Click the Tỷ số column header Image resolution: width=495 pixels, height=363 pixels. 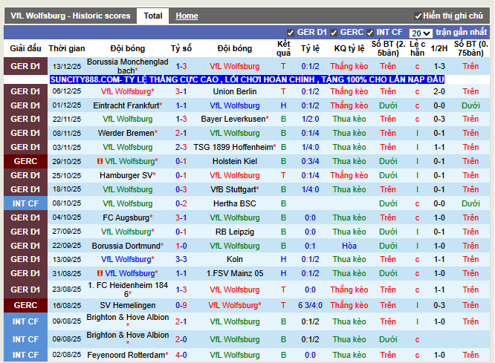point(181,48)
